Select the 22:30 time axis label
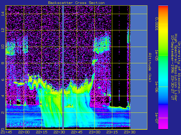Viewport: 181px width, 135px height. coord(59,132)
